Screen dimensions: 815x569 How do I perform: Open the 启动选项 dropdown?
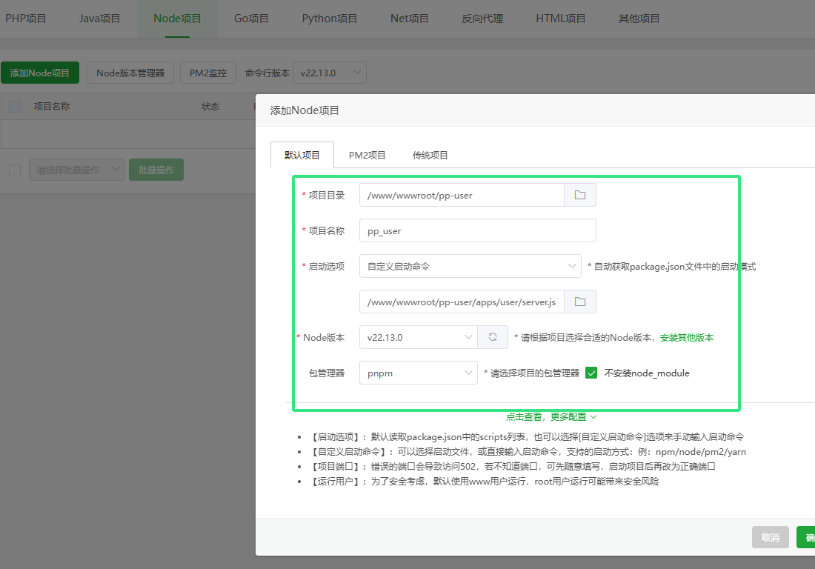pos(470,266)
